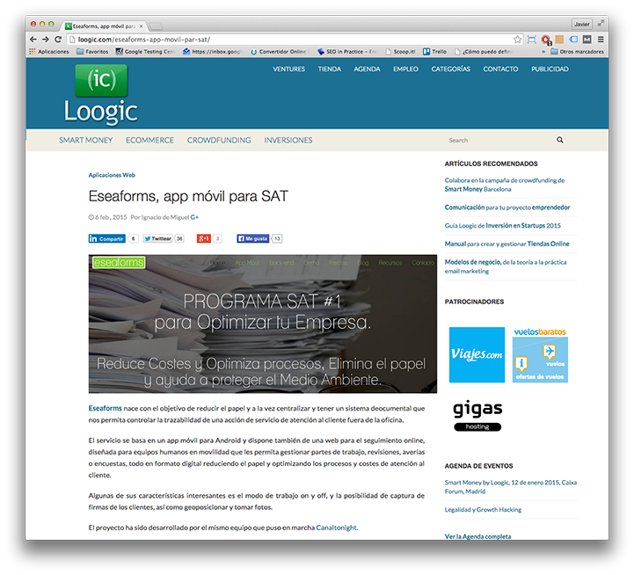Viewport: 634px width, 575px height.
Task: Click Ver la Agenda completa
Action: [x=477, y=536]
